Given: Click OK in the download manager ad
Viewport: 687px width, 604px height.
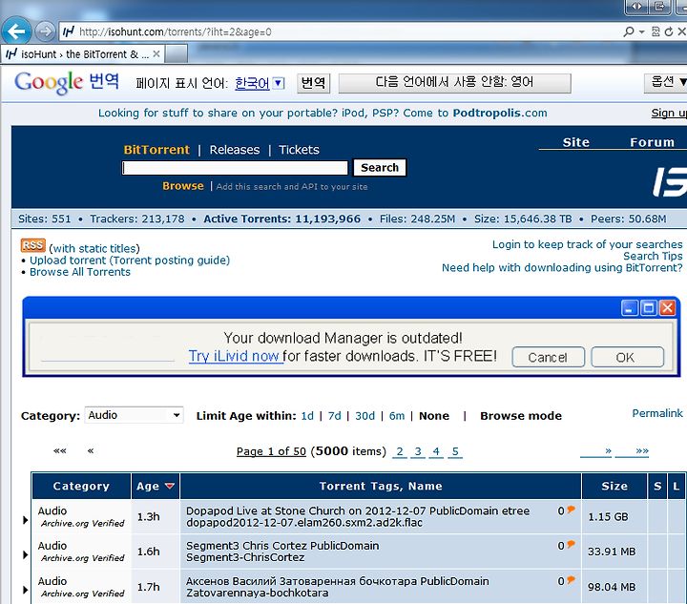Looking at the screenshot, I should point(627,357).
